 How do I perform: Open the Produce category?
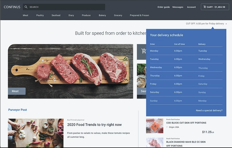pos(86,15)
